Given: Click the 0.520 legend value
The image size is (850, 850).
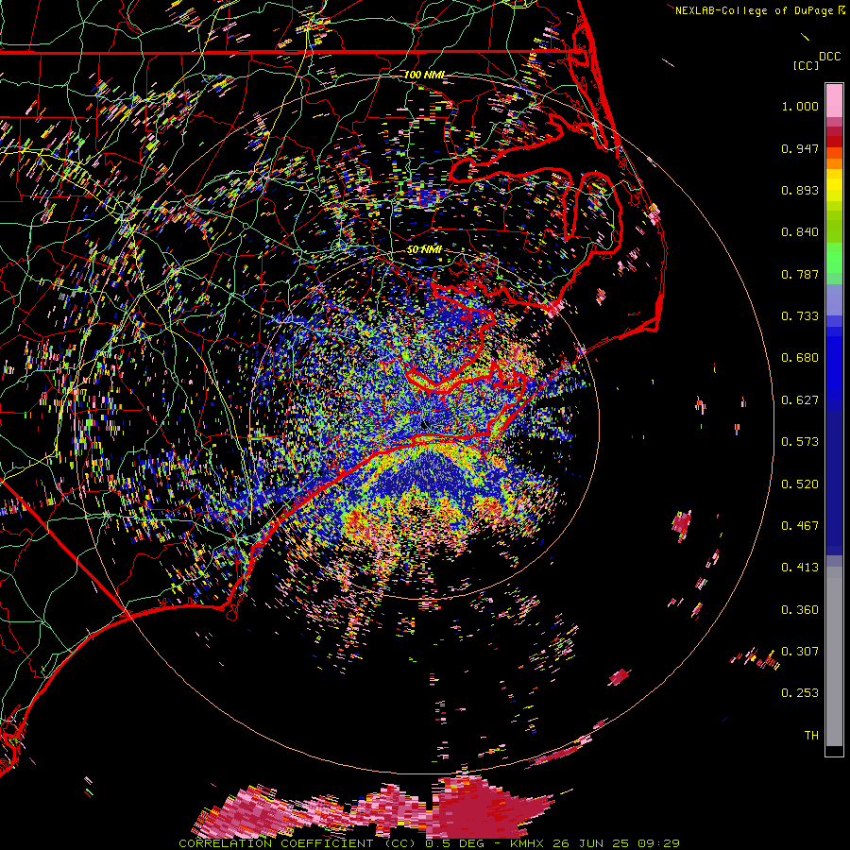Looking at the screenshot, I should coord(800,484).
